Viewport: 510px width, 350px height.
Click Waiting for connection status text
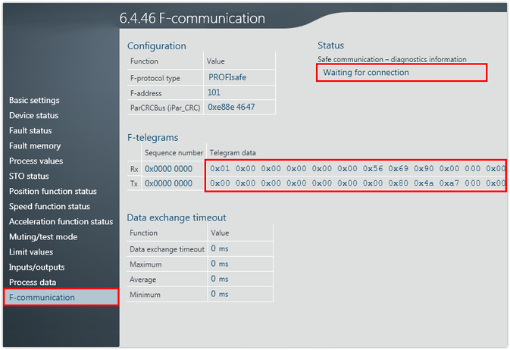tap(366, 73)
